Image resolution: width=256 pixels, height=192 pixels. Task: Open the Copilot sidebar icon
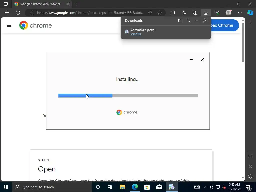pos(250,13)
